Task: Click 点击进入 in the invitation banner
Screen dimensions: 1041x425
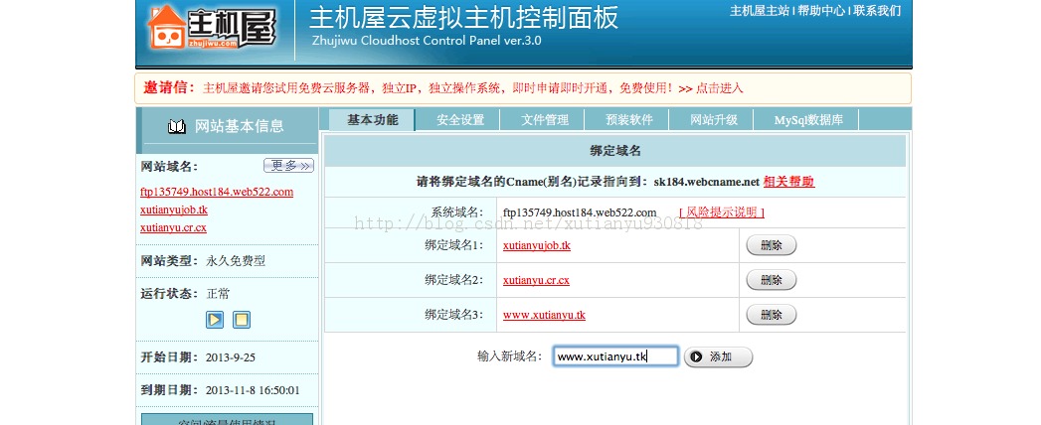Action: [719, 88]
